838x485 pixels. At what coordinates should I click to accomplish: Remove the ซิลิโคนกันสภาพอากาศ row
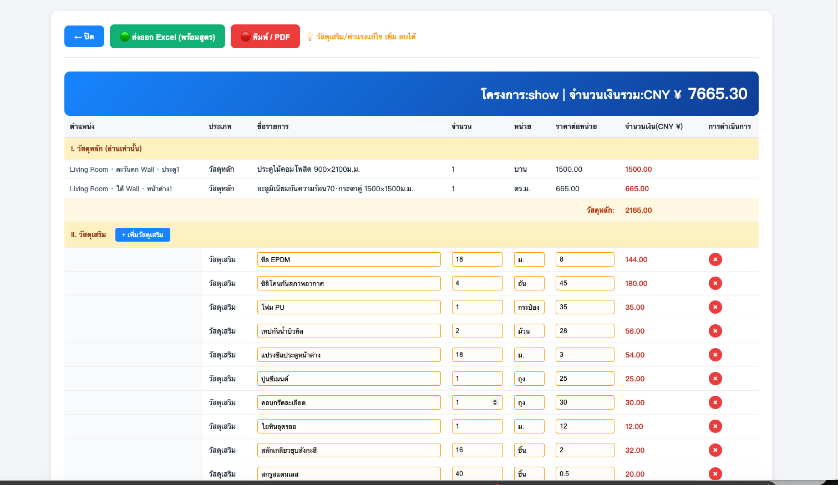tap(715, 283)
